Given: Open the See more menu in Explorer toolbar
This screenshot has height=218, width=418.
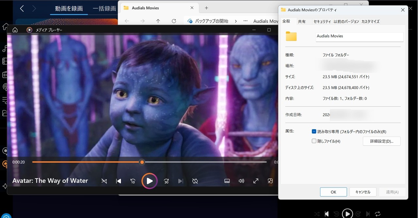Looking at the screenshot, I should pyautogui.click(x=246, y=20).
